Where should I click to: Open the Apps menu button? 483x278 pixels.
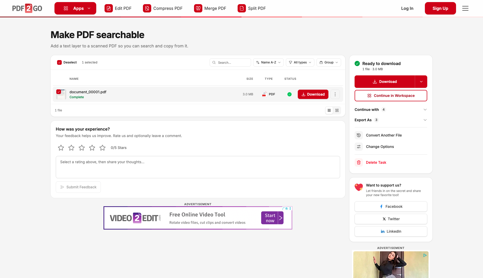click(75, 8)
